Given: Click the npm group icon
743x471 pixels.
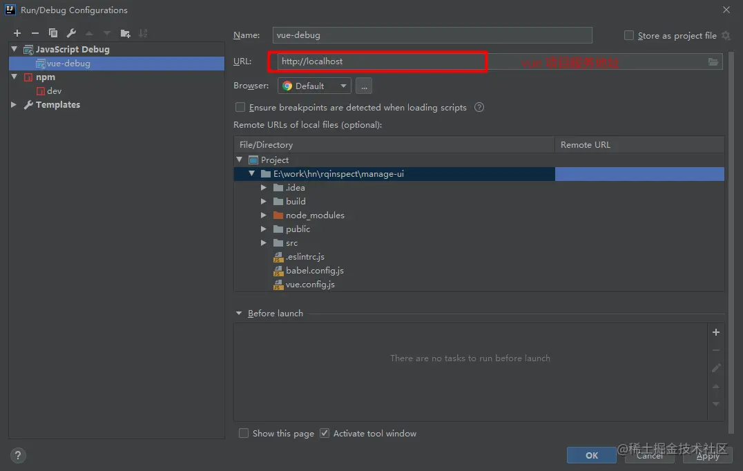Looking at the screenshot, I should [28, 77].
